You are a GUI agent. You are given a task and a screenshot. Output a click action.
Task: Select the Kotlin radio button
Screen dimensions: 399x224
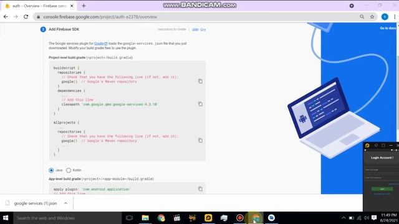[69, 170]
